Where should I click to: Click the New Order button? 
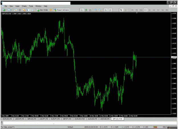[42, 10]
